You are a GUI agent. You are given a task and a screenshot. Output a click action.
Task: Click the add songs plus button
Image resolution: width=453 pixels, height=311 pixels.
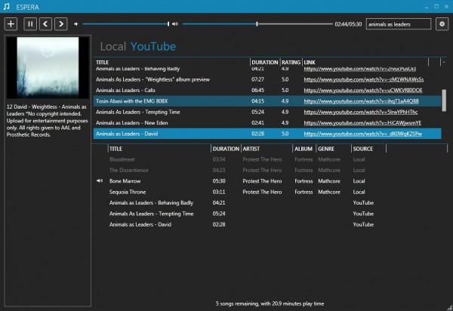pos(11,24)
